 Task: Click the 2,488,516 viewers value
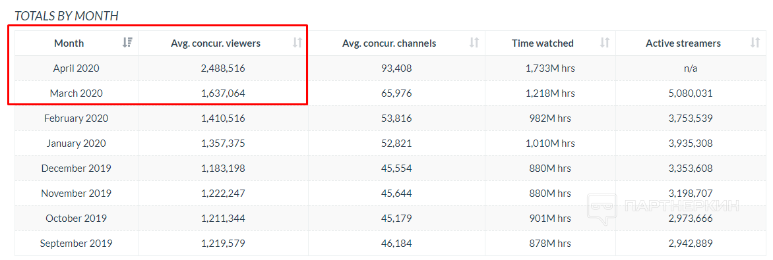point(223,68)
